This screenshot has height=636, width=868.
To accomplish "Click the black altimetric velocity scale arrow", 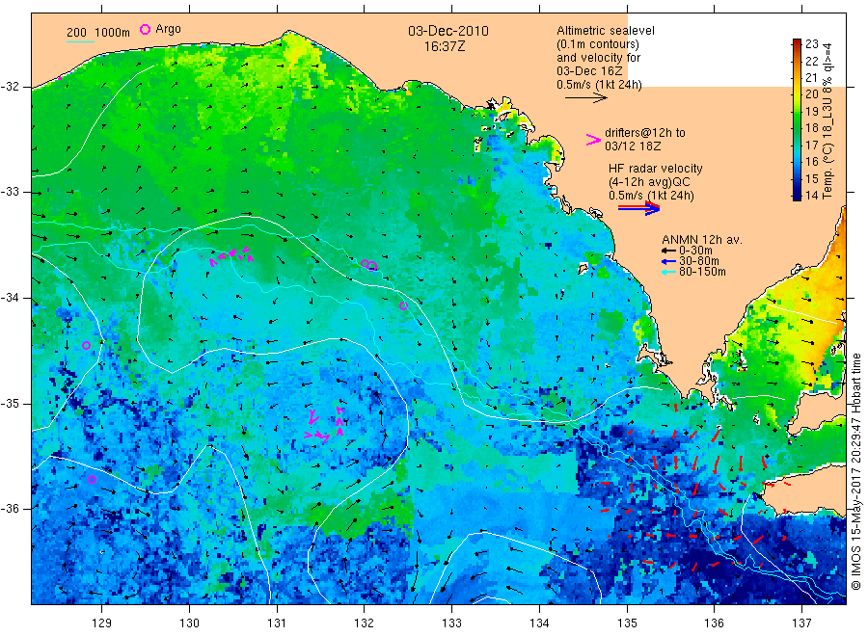I will point(586,98).
